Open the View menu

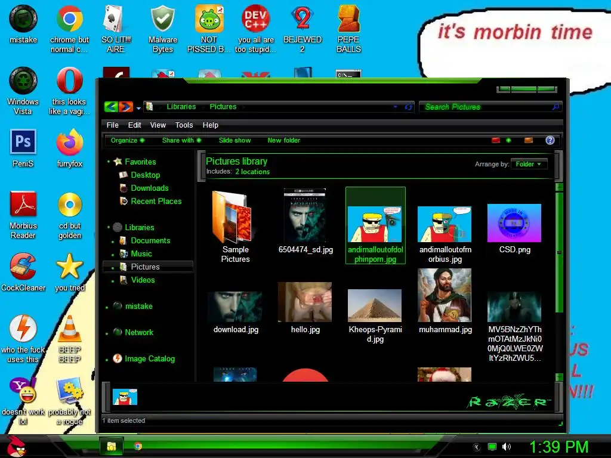pos(158,125)
